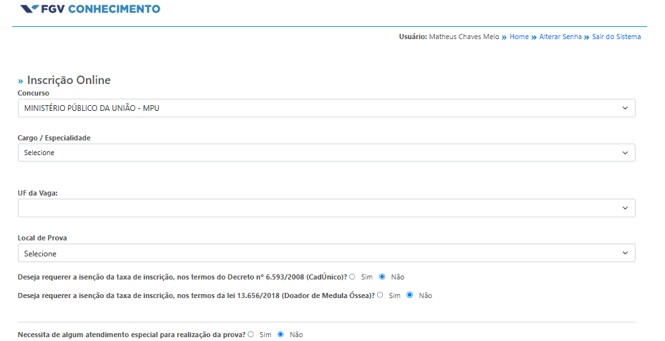665x341 pixels.
Task: Click the Local de Prova label
Action: (42, 238)
